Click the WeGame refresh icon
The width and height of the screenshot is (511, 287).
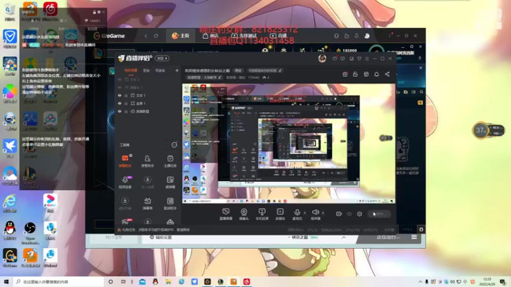pos(156,36)
